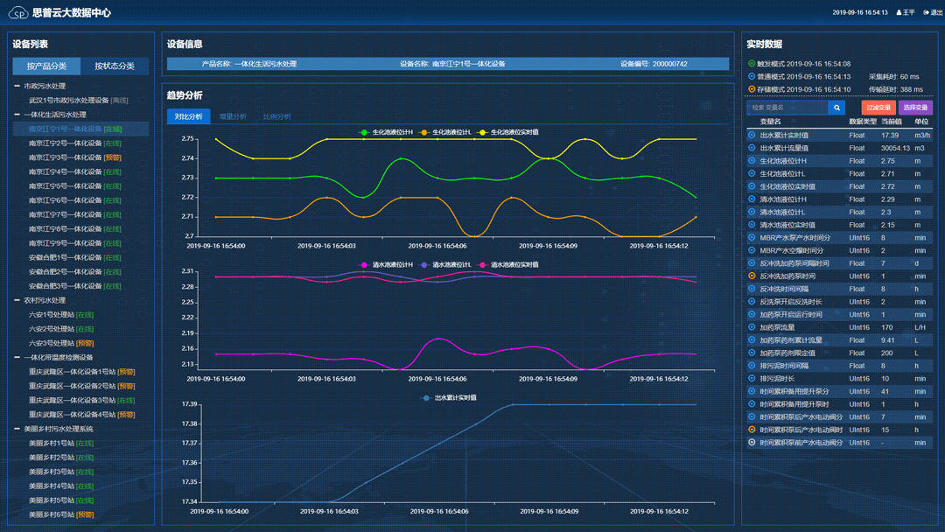
Task: Collapse the 美丽乡村污水处理系统 tree group
Action: 17,430
